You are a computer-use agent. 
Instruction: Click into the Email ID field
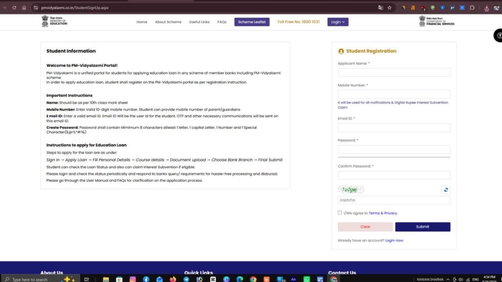coord(394,128)
